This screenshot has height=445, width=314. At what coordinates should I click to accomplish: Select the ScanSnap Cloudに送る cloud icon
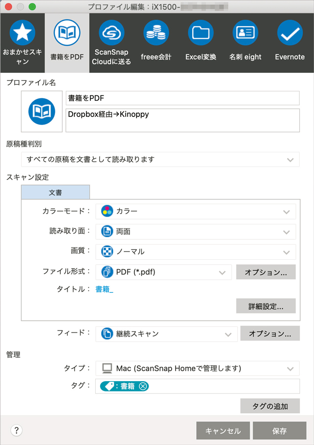point(111,32)
